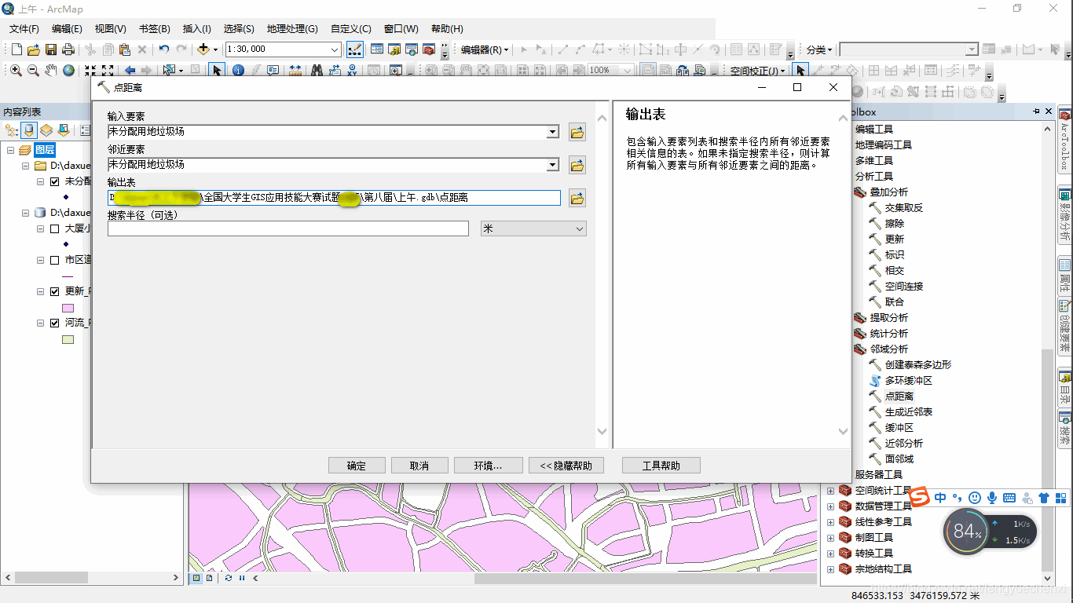Open the 自定义(C) menu
This screenshot has width=1073, height=603.
pos(350,29)
